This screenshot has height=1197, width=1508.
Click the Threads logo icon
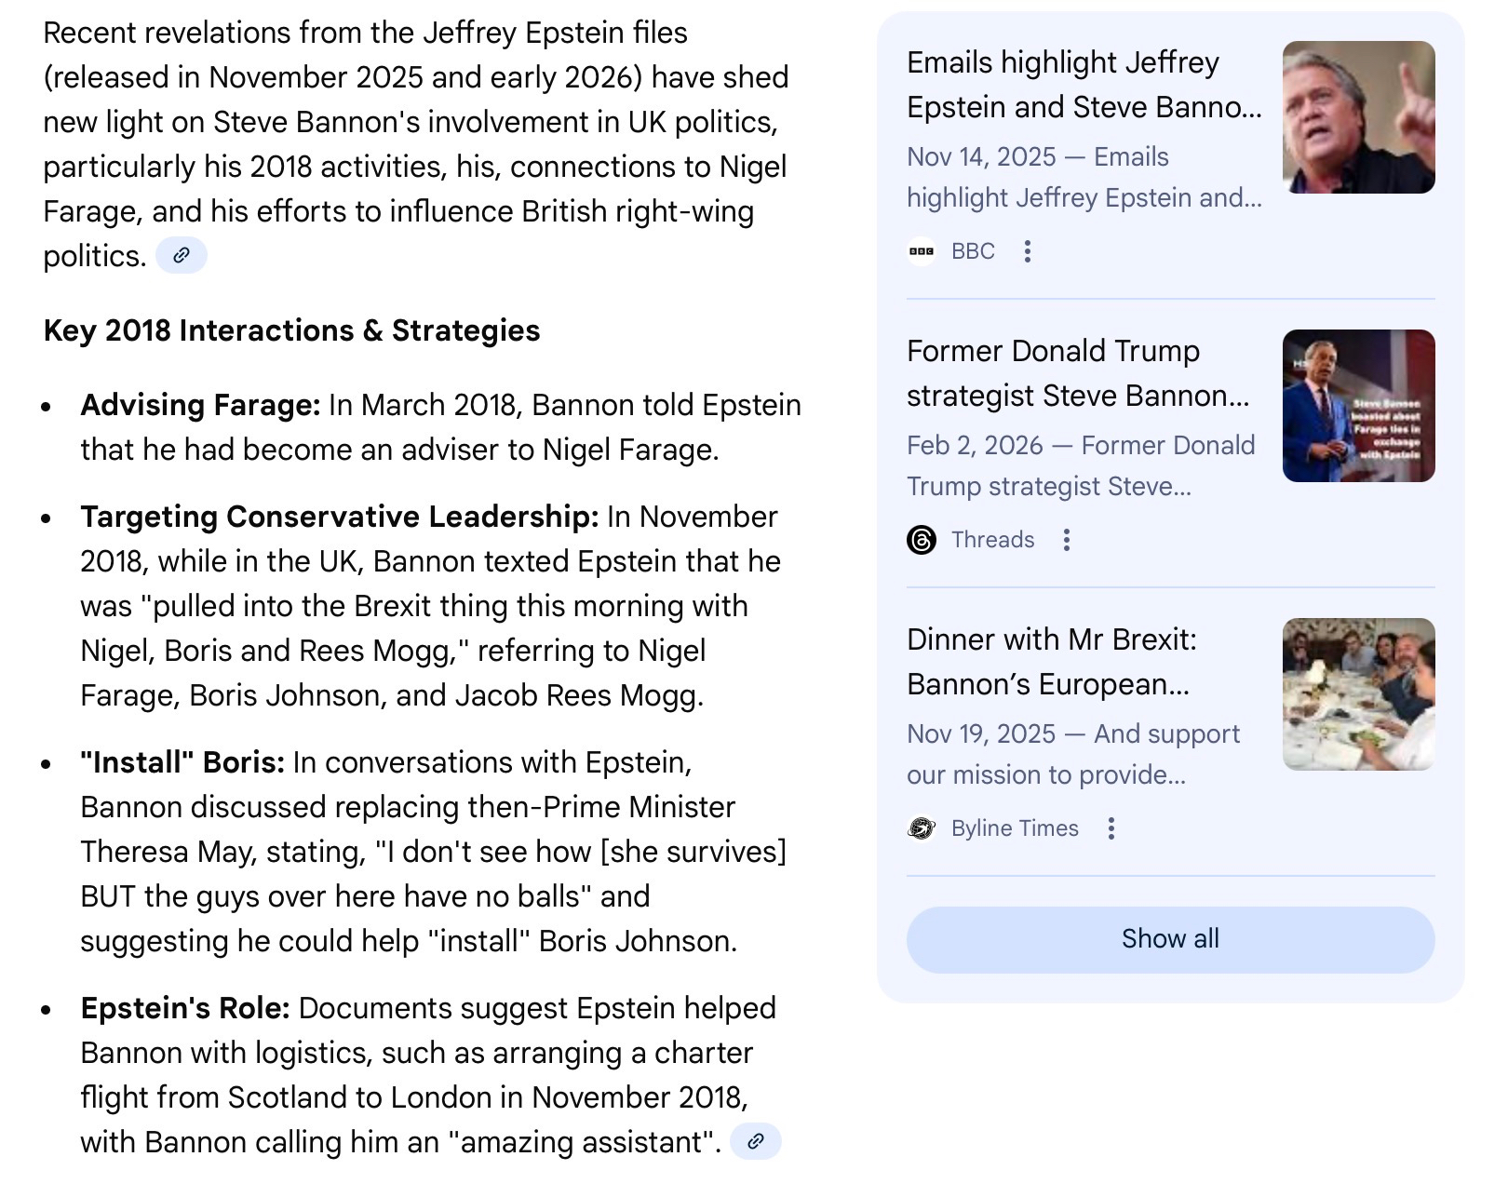point(922,540)
